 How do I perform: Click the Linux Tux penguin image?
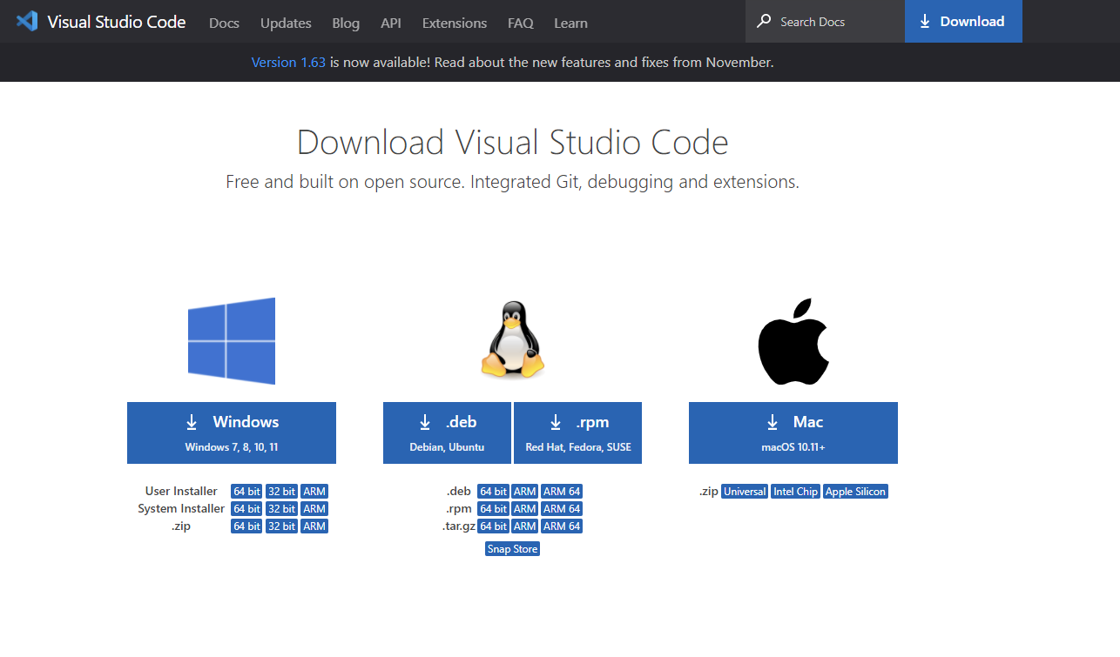513,340
